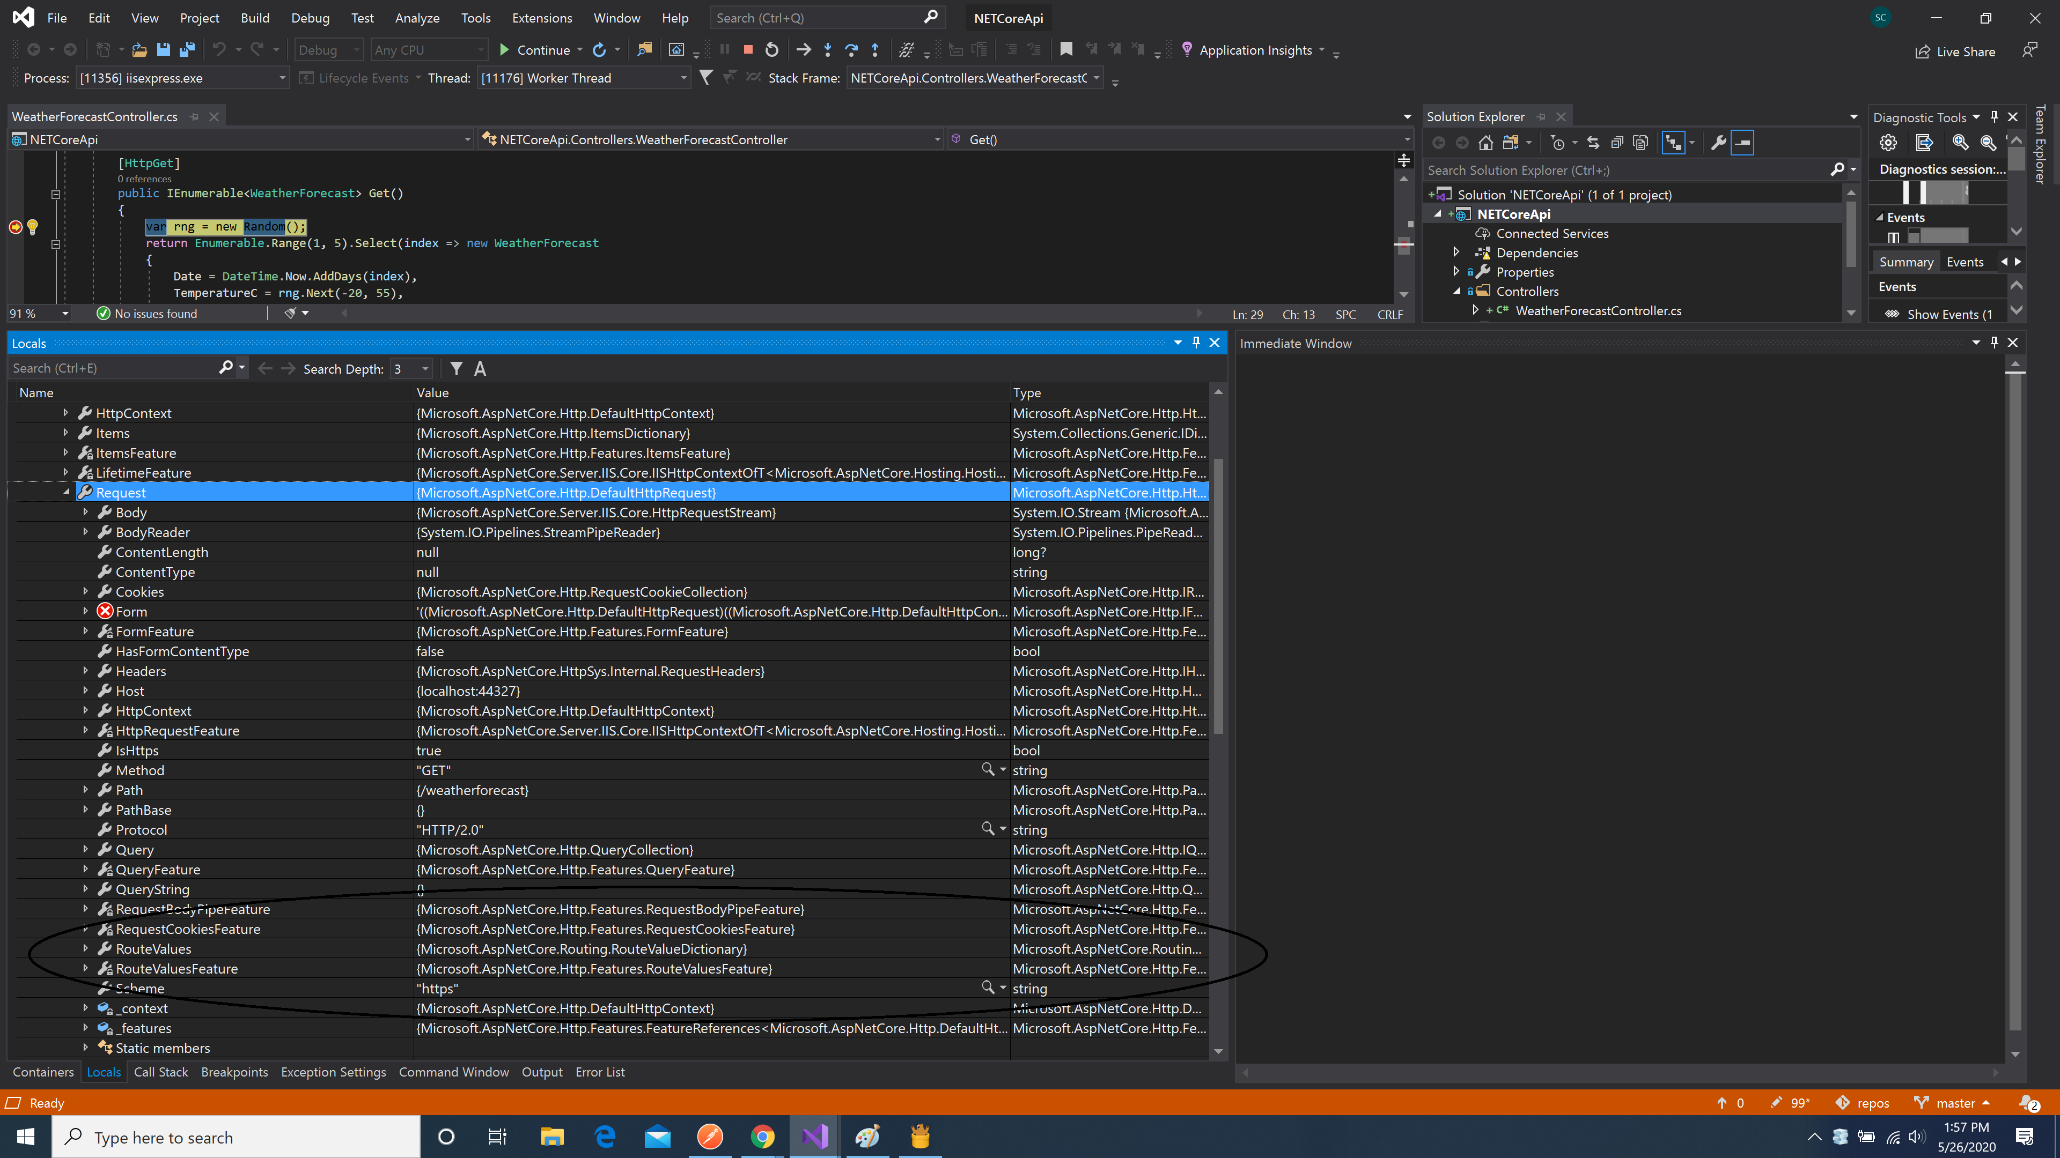Click the Stop Debugging red square icon
Screen dimensions: 2060x1158
[x=748, y=49]
